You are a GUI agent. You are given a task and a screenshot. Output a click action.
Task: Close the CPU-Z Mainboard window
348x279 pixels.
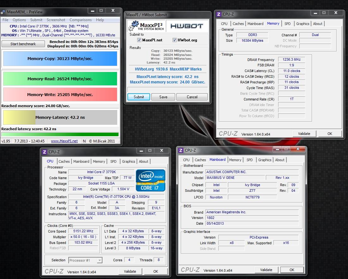click(x=298, y=149)
